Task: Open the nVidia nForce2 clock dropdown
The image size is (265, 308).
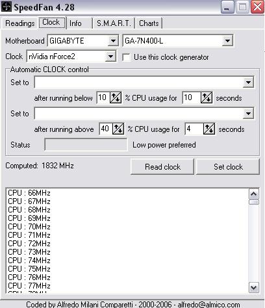Action: point(110,57)
